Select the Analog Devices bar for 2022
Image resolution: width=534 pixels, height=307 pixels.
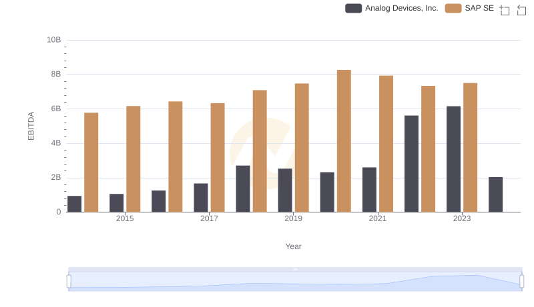point(411,164)
